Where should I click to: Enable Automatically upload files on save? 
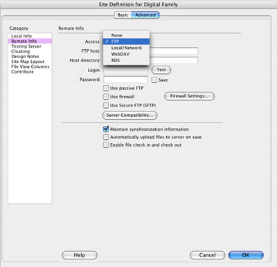[x=106, y=137]
